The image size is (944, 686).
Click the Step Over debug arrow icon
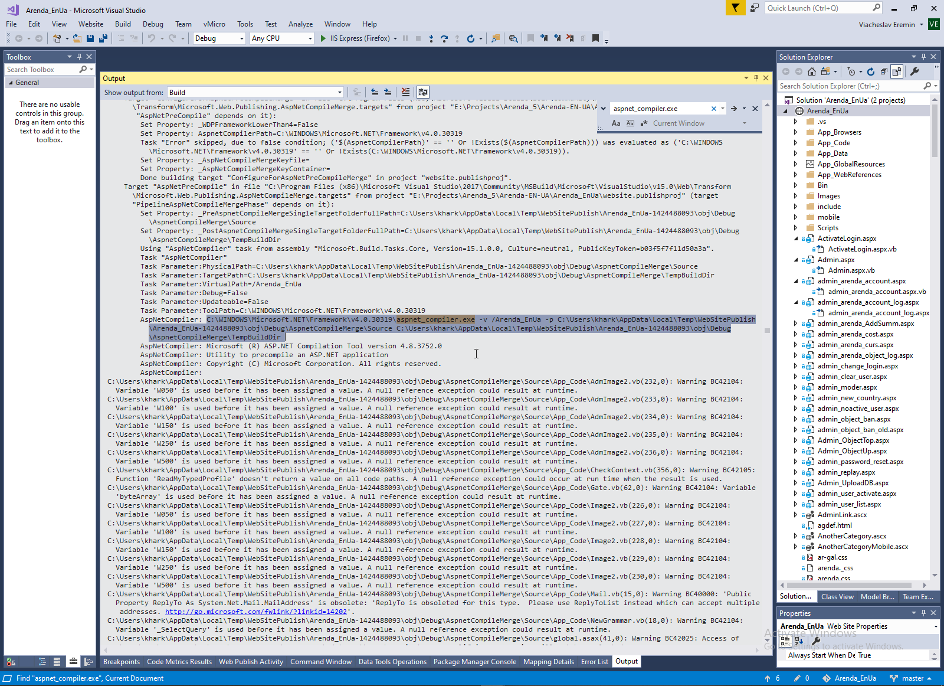(x=444, y=38)
